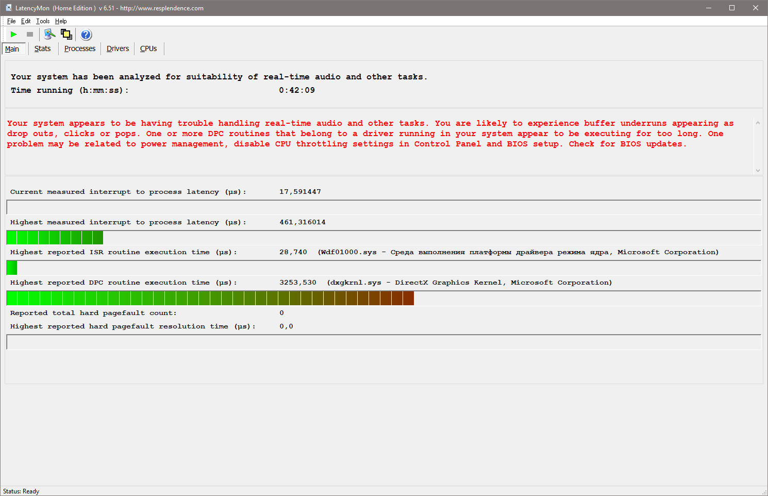This screenshot has width=768, height=496.
Task: Click the red warning message text
Action: (370, 134)
